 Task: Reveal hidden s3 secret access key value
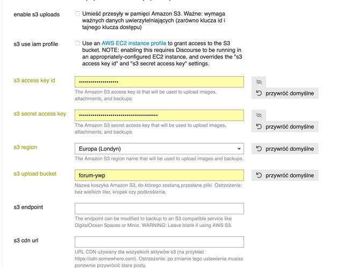pyautogui.click(x=259, y=115)
